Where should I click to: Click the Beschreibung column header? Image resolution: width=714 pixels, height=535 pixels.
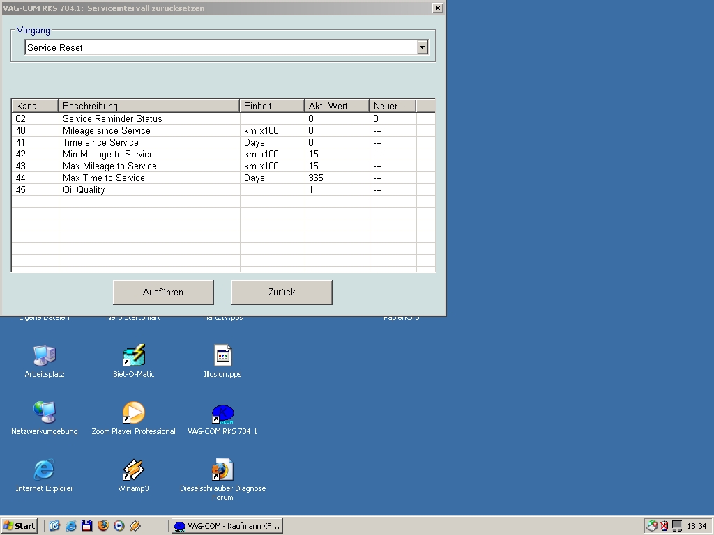coord(149,106)
